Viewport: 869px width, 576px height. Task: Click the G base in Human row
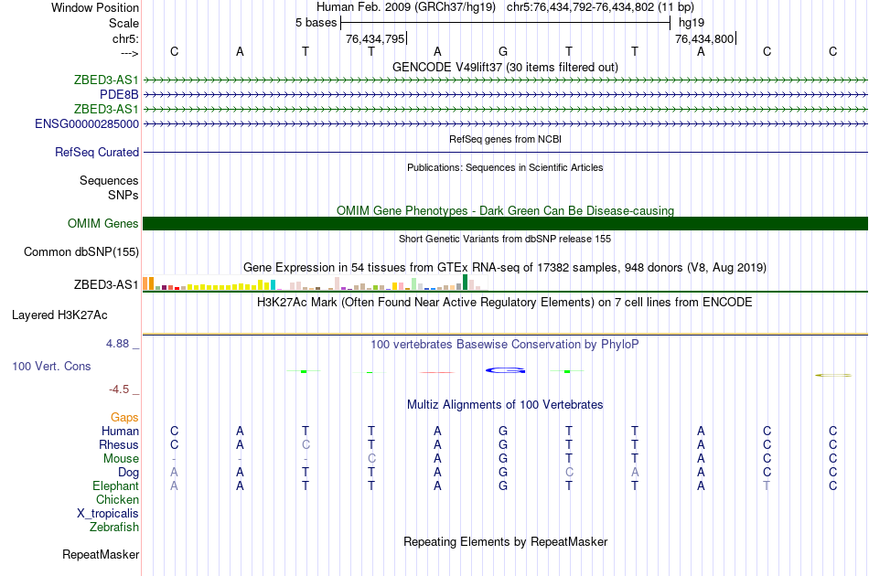[x=503, y=431]
